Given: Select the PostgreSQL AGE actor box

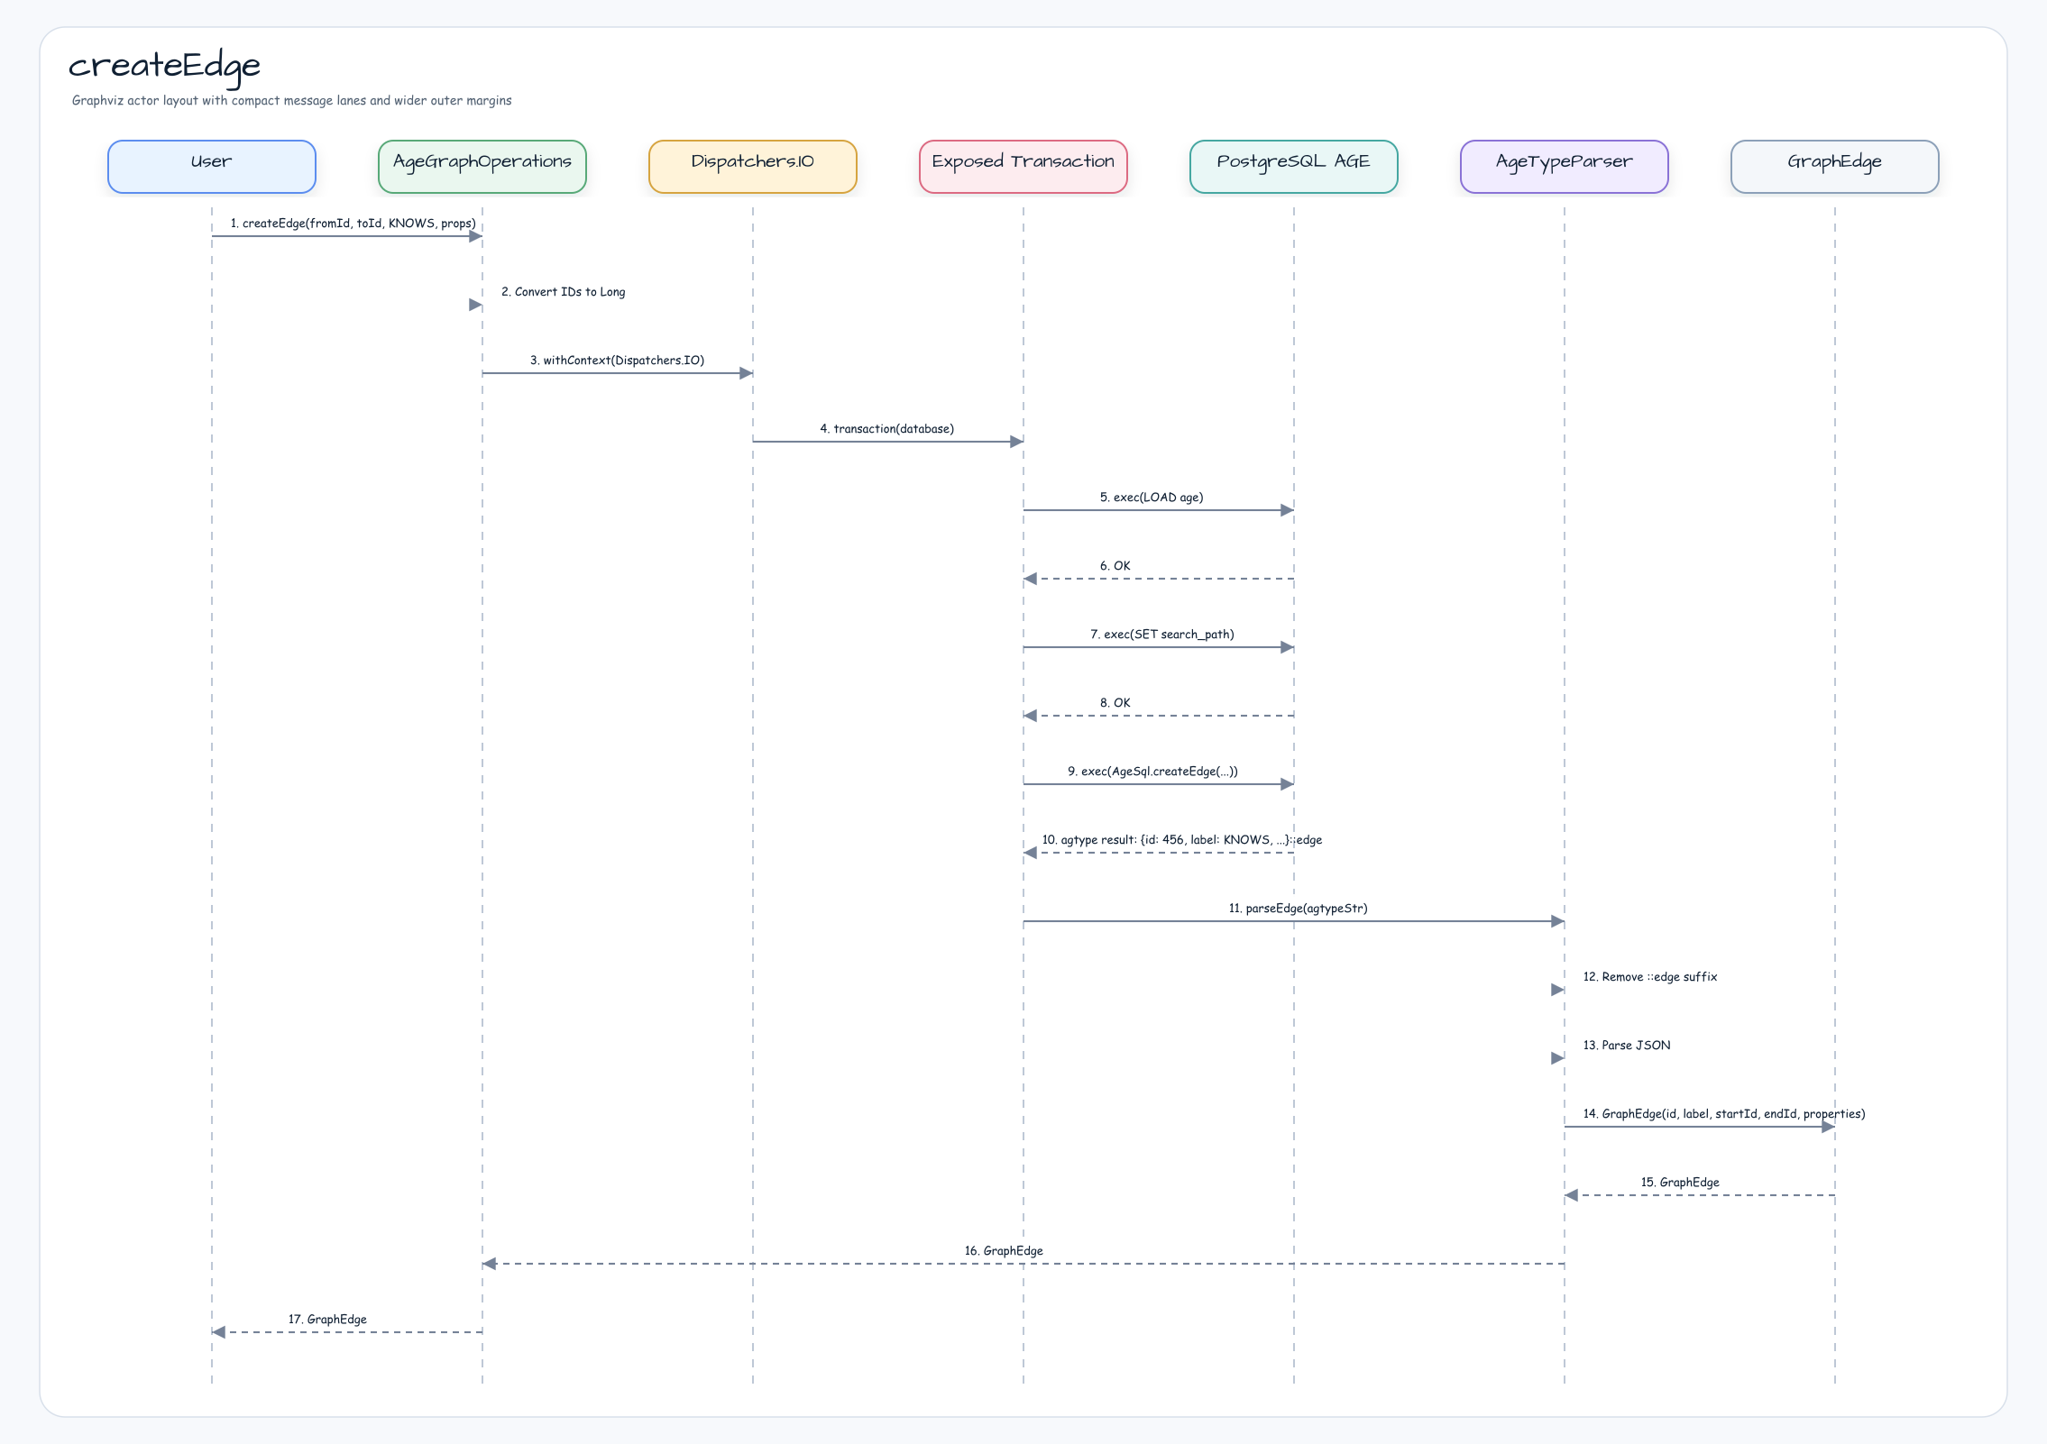Looking at the screenshot, I should (1294, 167).
